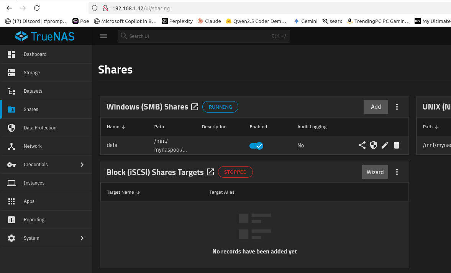Screen dimensions: 451x273
Task: Expand the System submenu
Action: tap(82, 238)
